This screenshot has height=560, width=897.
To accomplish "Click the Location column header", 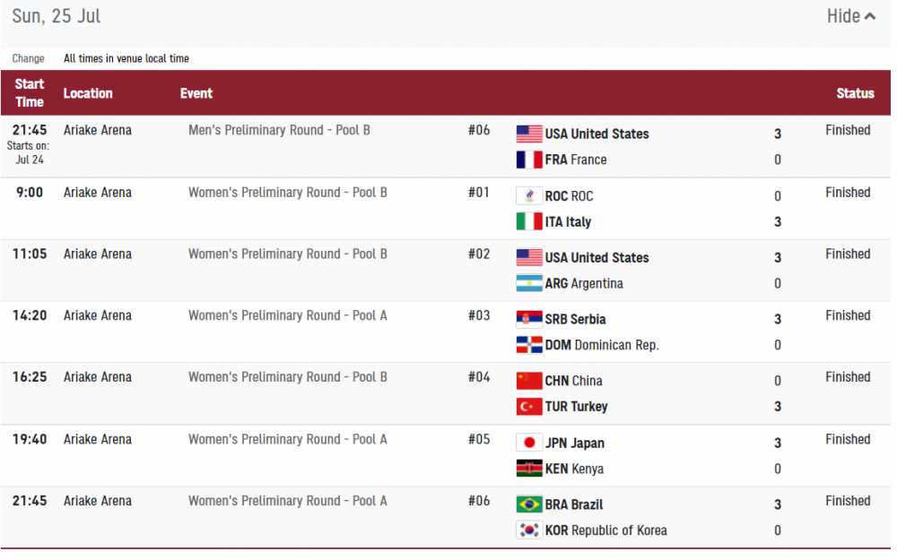I will (88, 93).
